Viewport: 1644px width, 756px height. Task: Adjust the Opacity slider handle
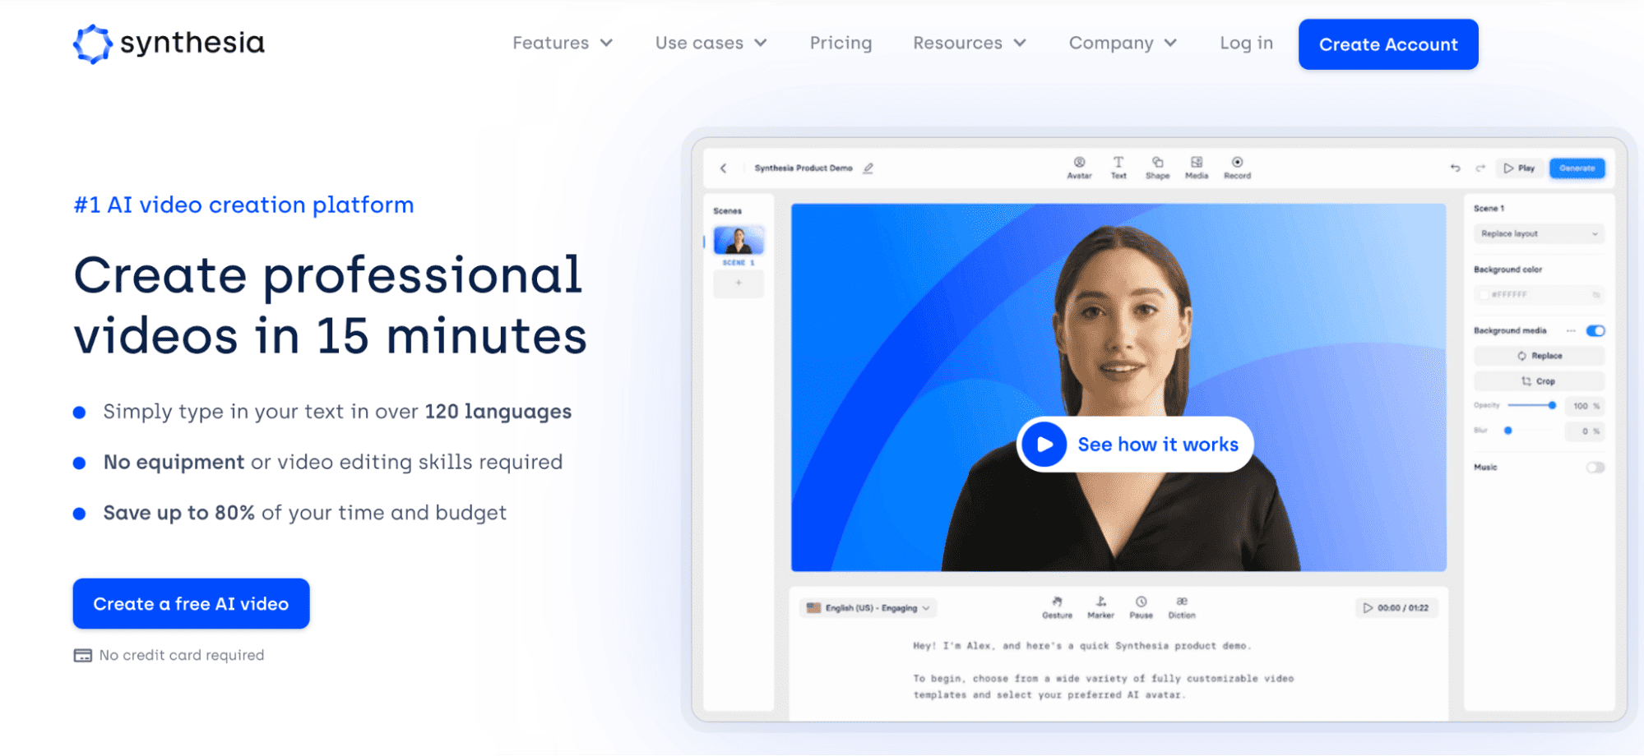coord(1552,405)
